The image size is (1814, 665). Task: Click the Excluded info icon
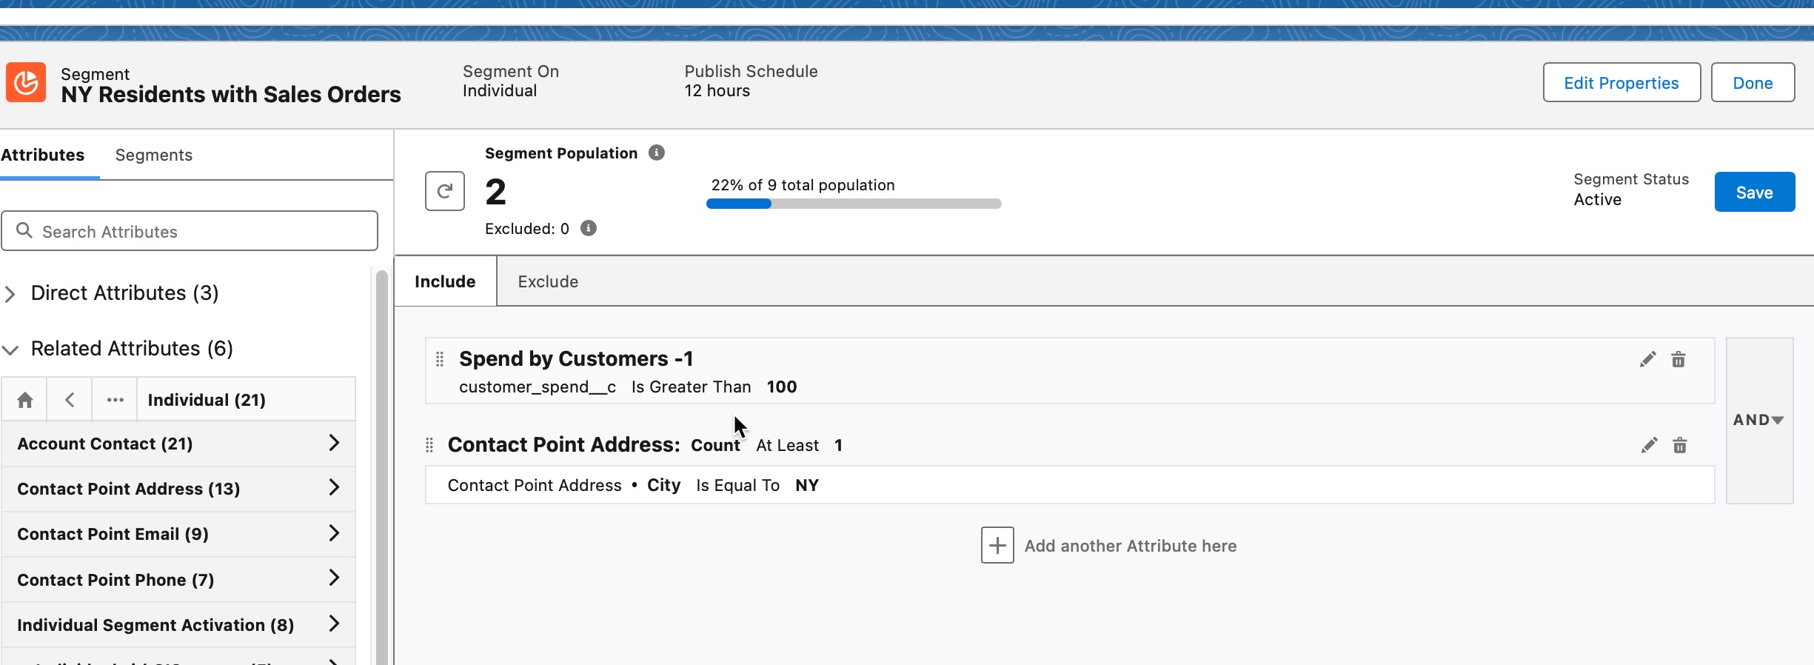589,228
